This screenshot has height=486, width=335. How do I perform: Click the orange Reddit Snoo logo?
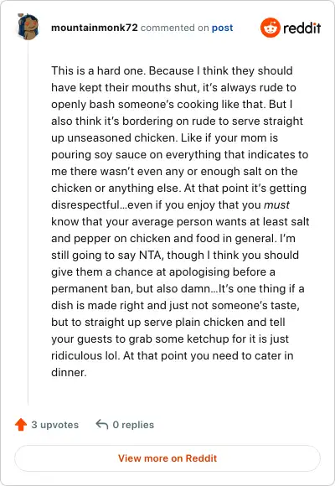coord(271,28)
